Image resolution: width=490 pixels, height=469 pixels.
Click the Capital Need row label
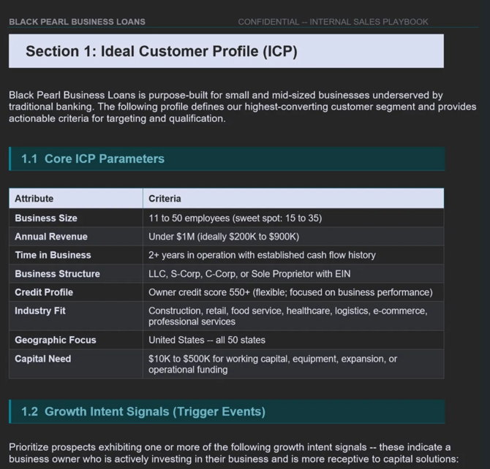pyautogui.click(x=43, y=359)
